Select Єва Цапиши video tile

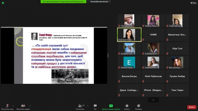coord(177,62)
